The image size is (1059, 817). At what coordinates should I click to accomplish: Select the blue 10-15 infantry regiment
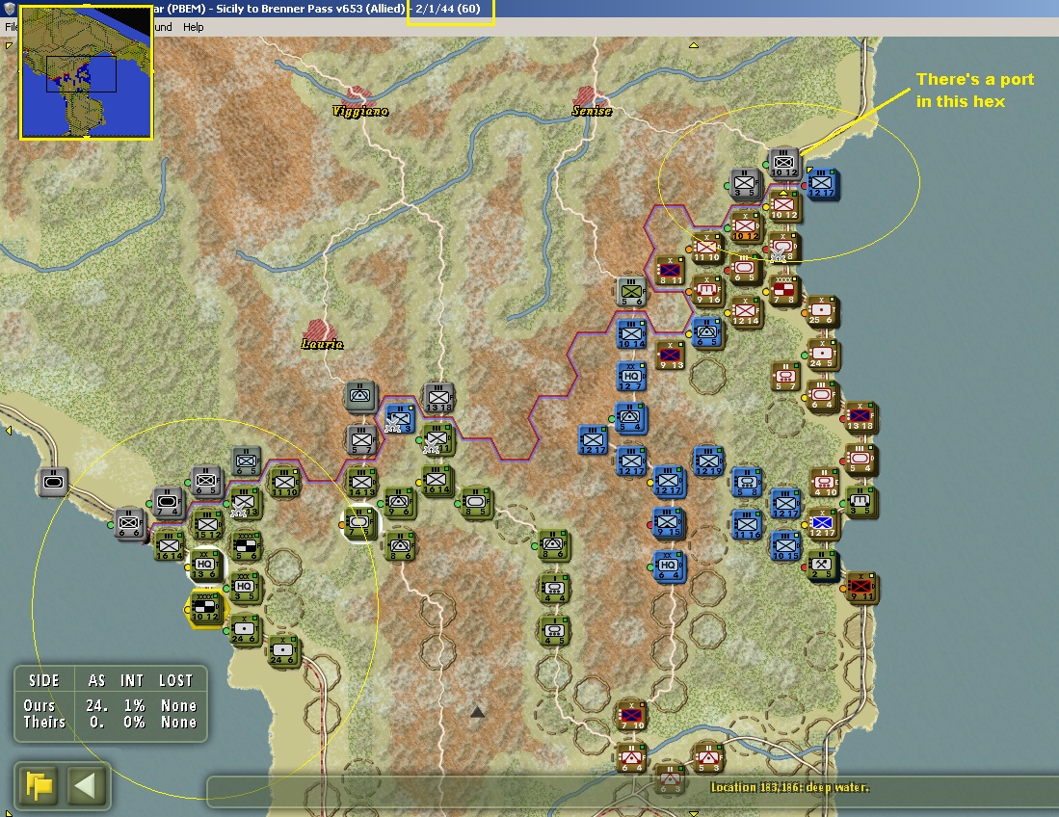point(785,547)
